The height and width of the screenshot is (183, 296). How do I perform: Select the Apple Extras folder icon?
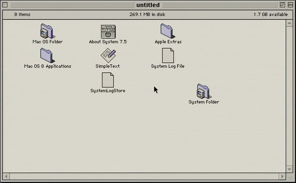(x=168, y=31)
